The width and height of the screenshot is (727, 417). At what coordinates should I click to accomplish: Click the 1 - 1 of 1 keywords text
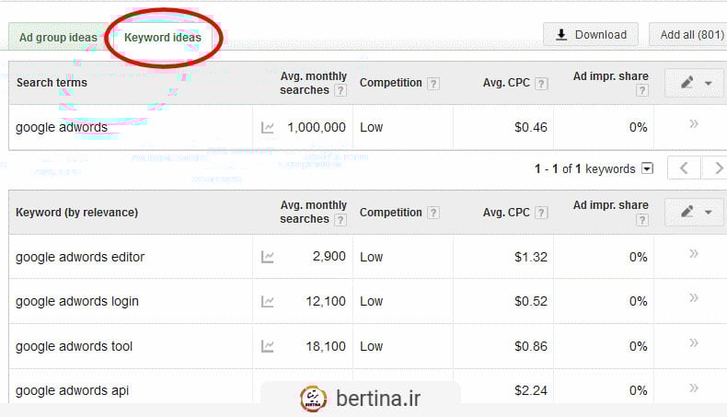click(x=584, y=168)
